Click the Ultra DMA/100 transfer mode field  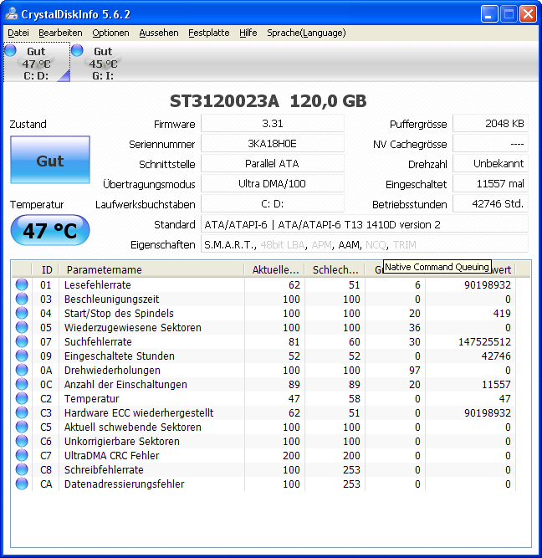(x=273, y=183)
